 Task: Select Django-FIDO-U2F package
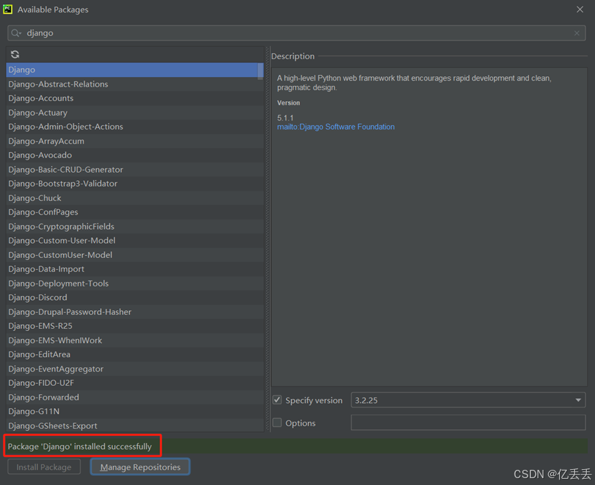pyautogui.click(x=135, y=383)
